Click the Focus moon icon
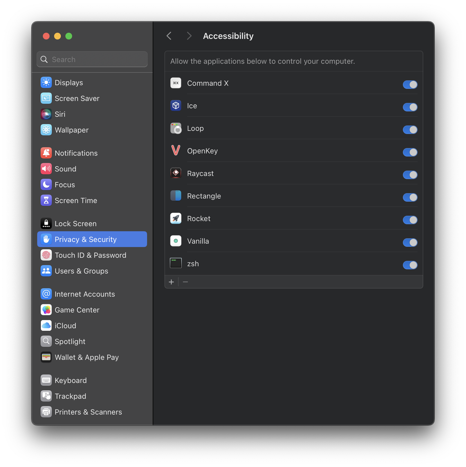Screen dimensions: 466x467 (x=46, y=185)
